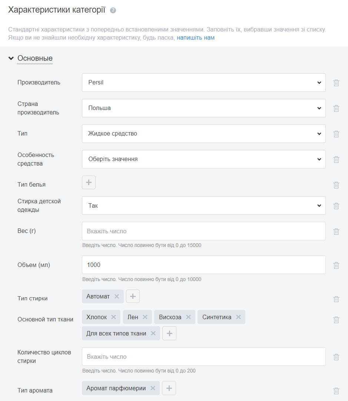
Task: Remove Аромат парфюмерии tag
Action: [153, 388]
